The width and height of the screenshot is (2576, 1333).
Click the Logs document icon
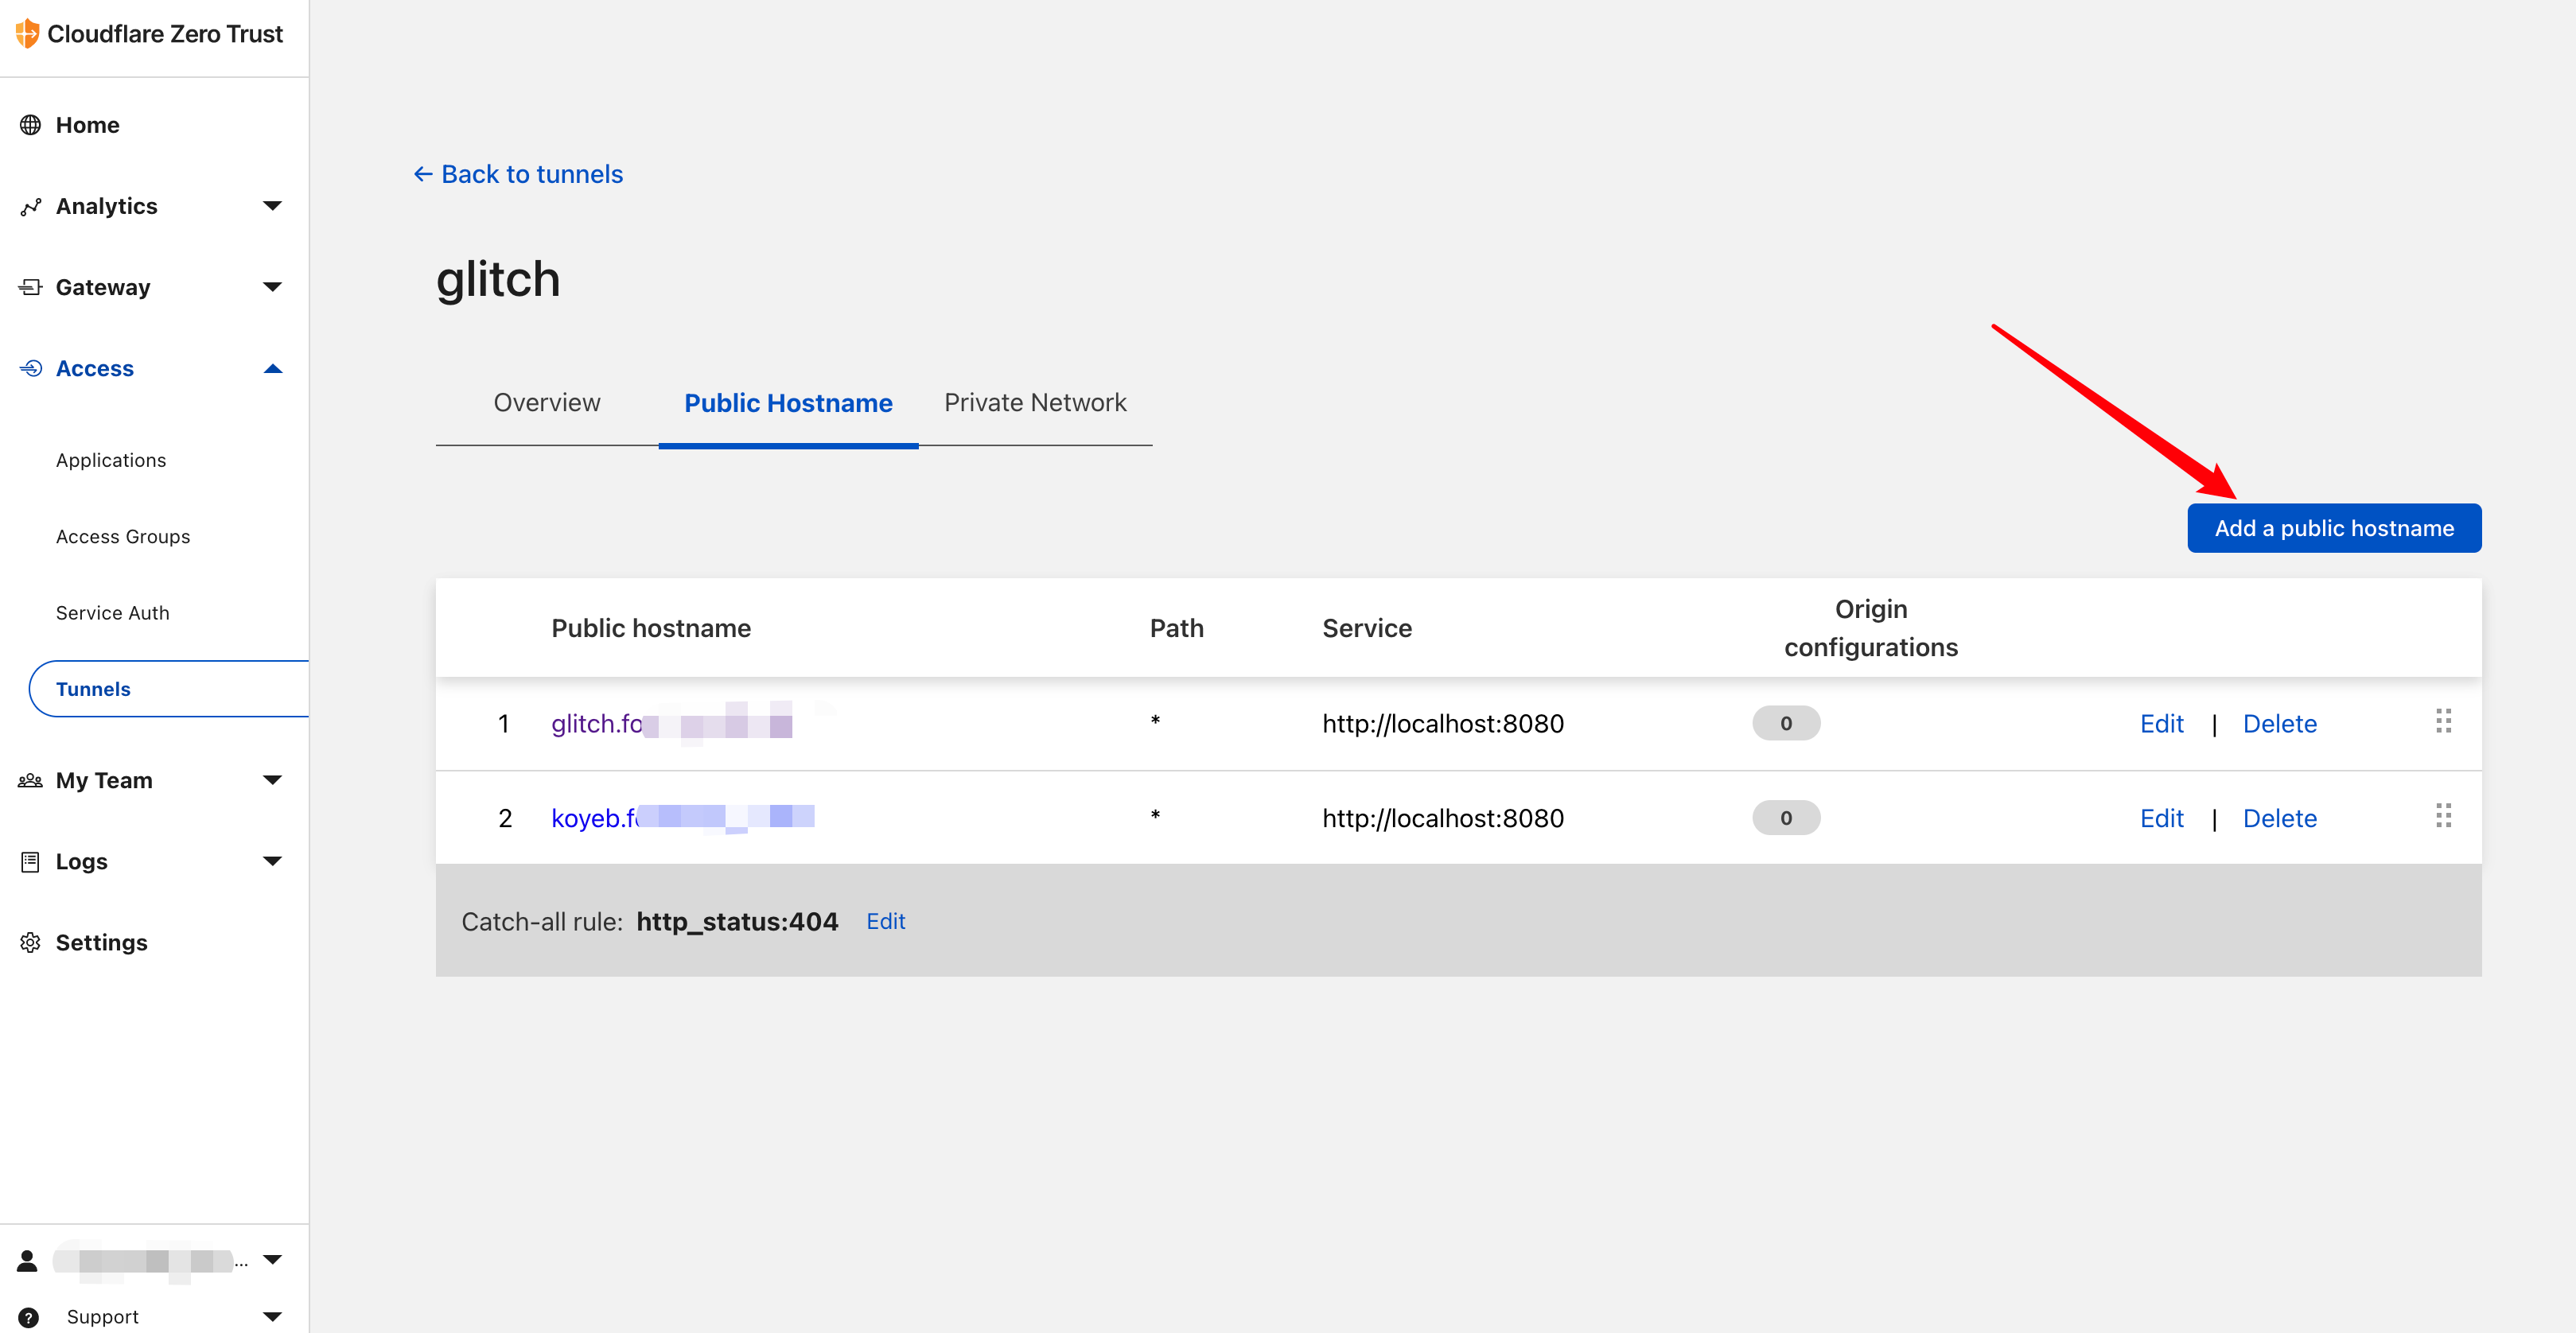pos(30,861)
